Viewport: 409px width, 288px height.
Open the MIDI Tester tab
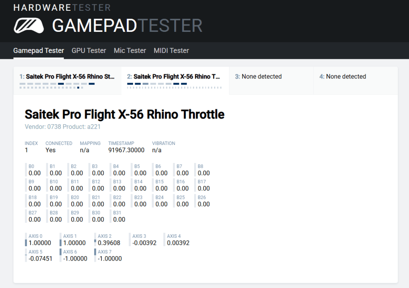[171, 51]
